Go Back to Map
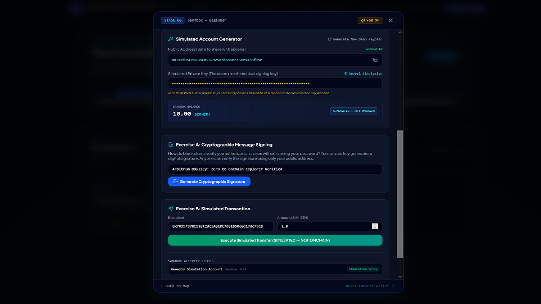This screenshot has width=541, height=304. (175, 286)
